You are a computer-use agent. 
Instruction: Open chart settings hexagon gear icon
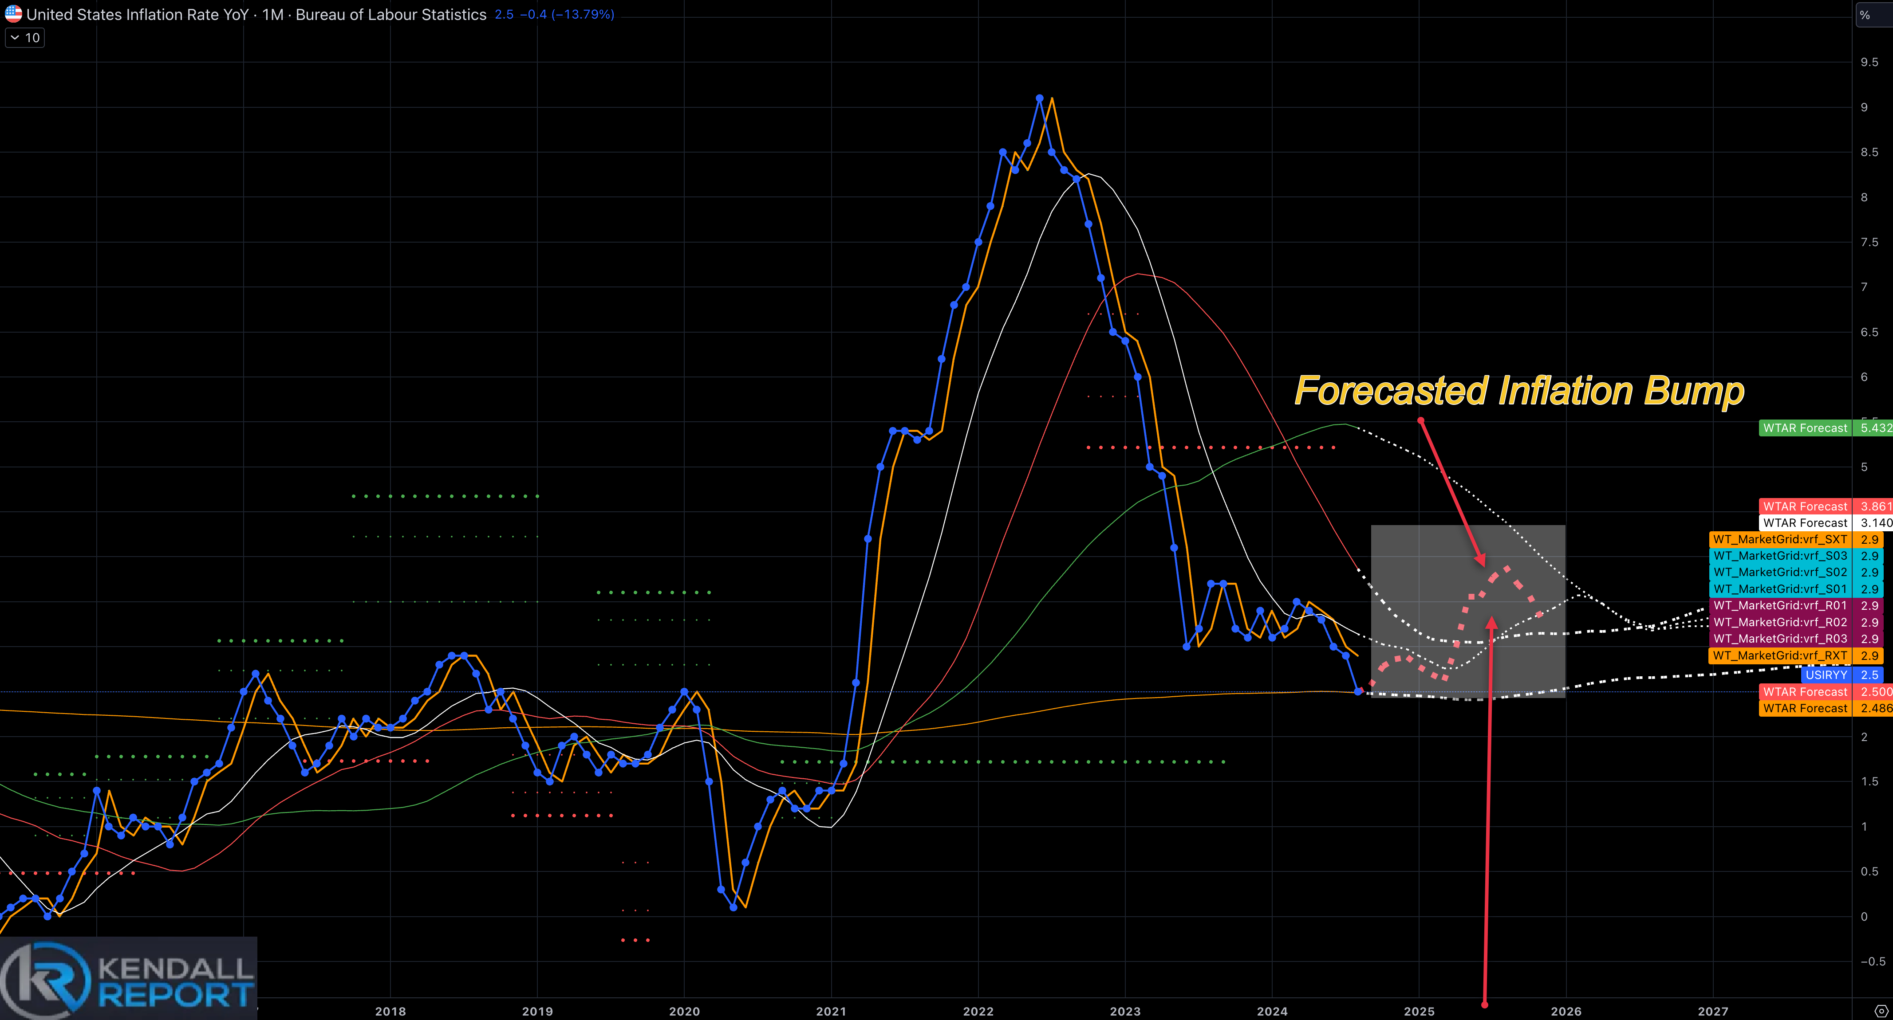[1881, 1010]
